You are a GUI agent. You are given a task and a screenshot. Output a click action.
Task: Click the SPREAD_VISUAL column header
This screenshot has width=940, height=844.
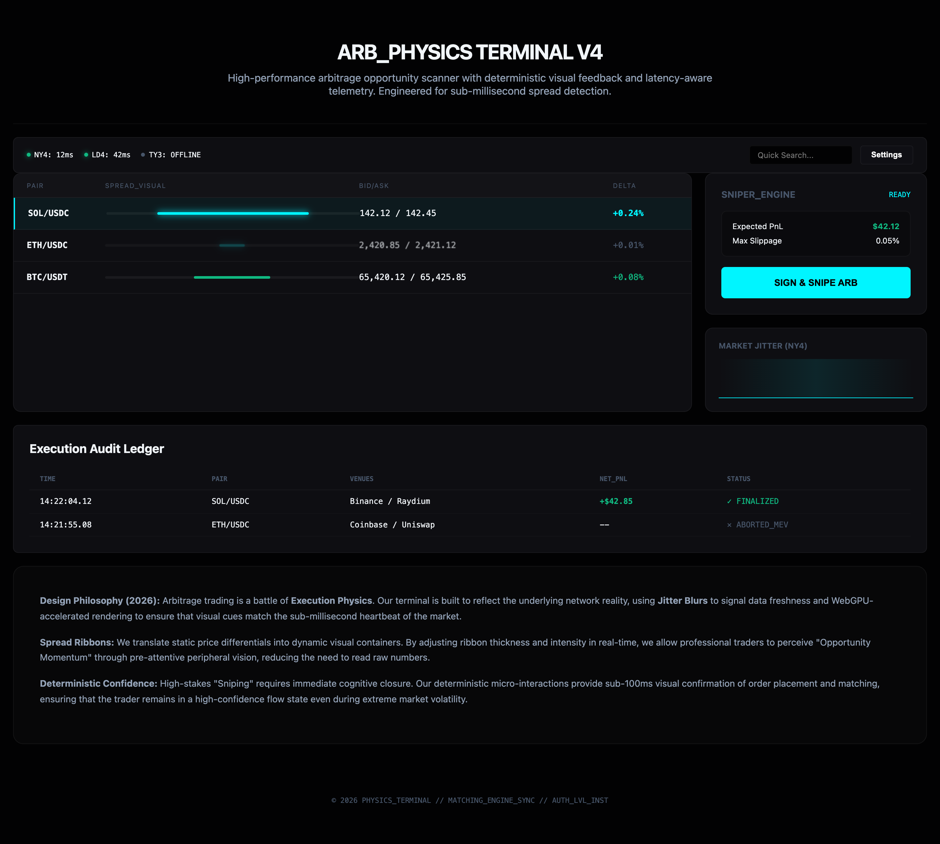[135, 186]
